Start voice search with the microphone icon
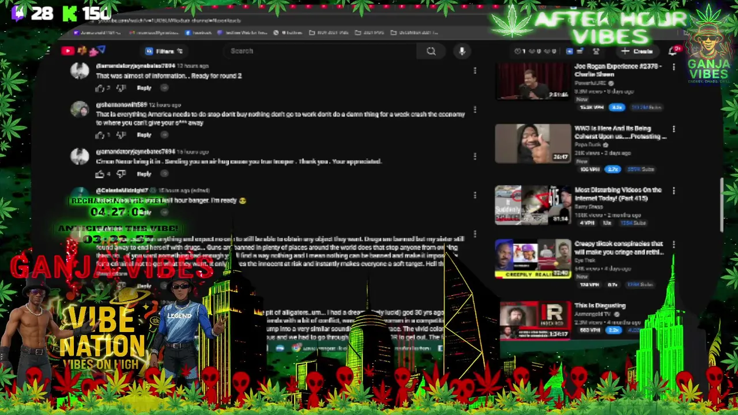This screenshot has width=738, height=415. coord(462,51)
